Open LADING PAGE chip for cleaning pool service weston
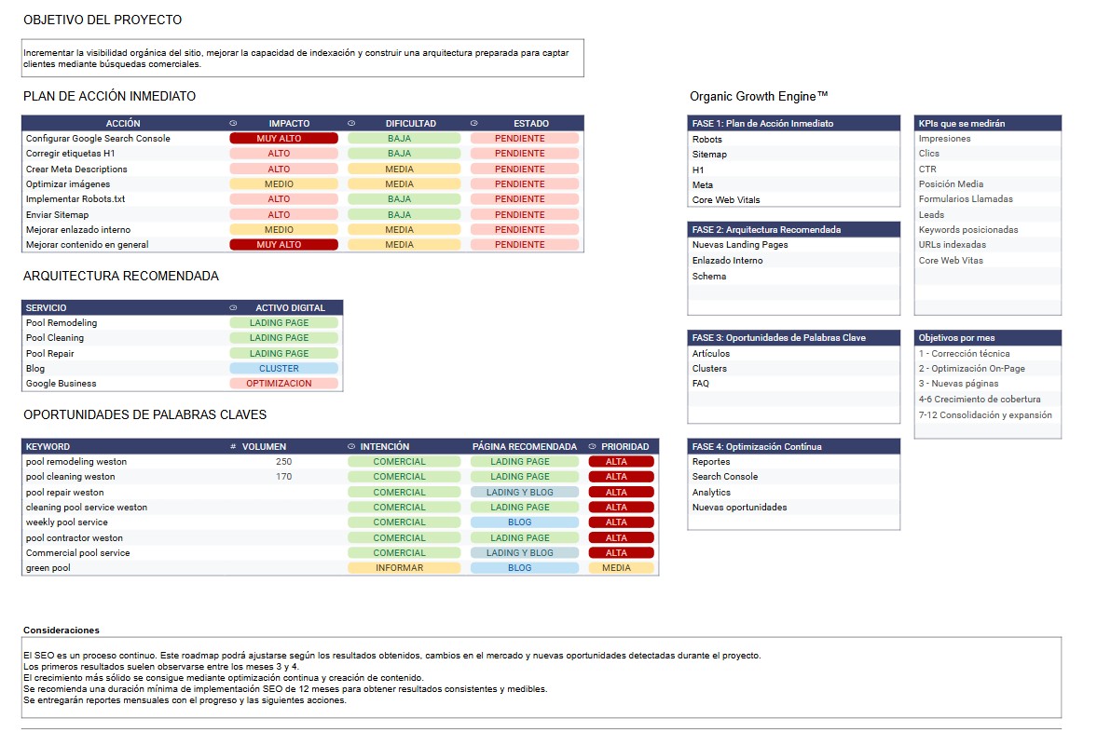The height and width of the screenshot is (746, 1097). tap(525, 507)
